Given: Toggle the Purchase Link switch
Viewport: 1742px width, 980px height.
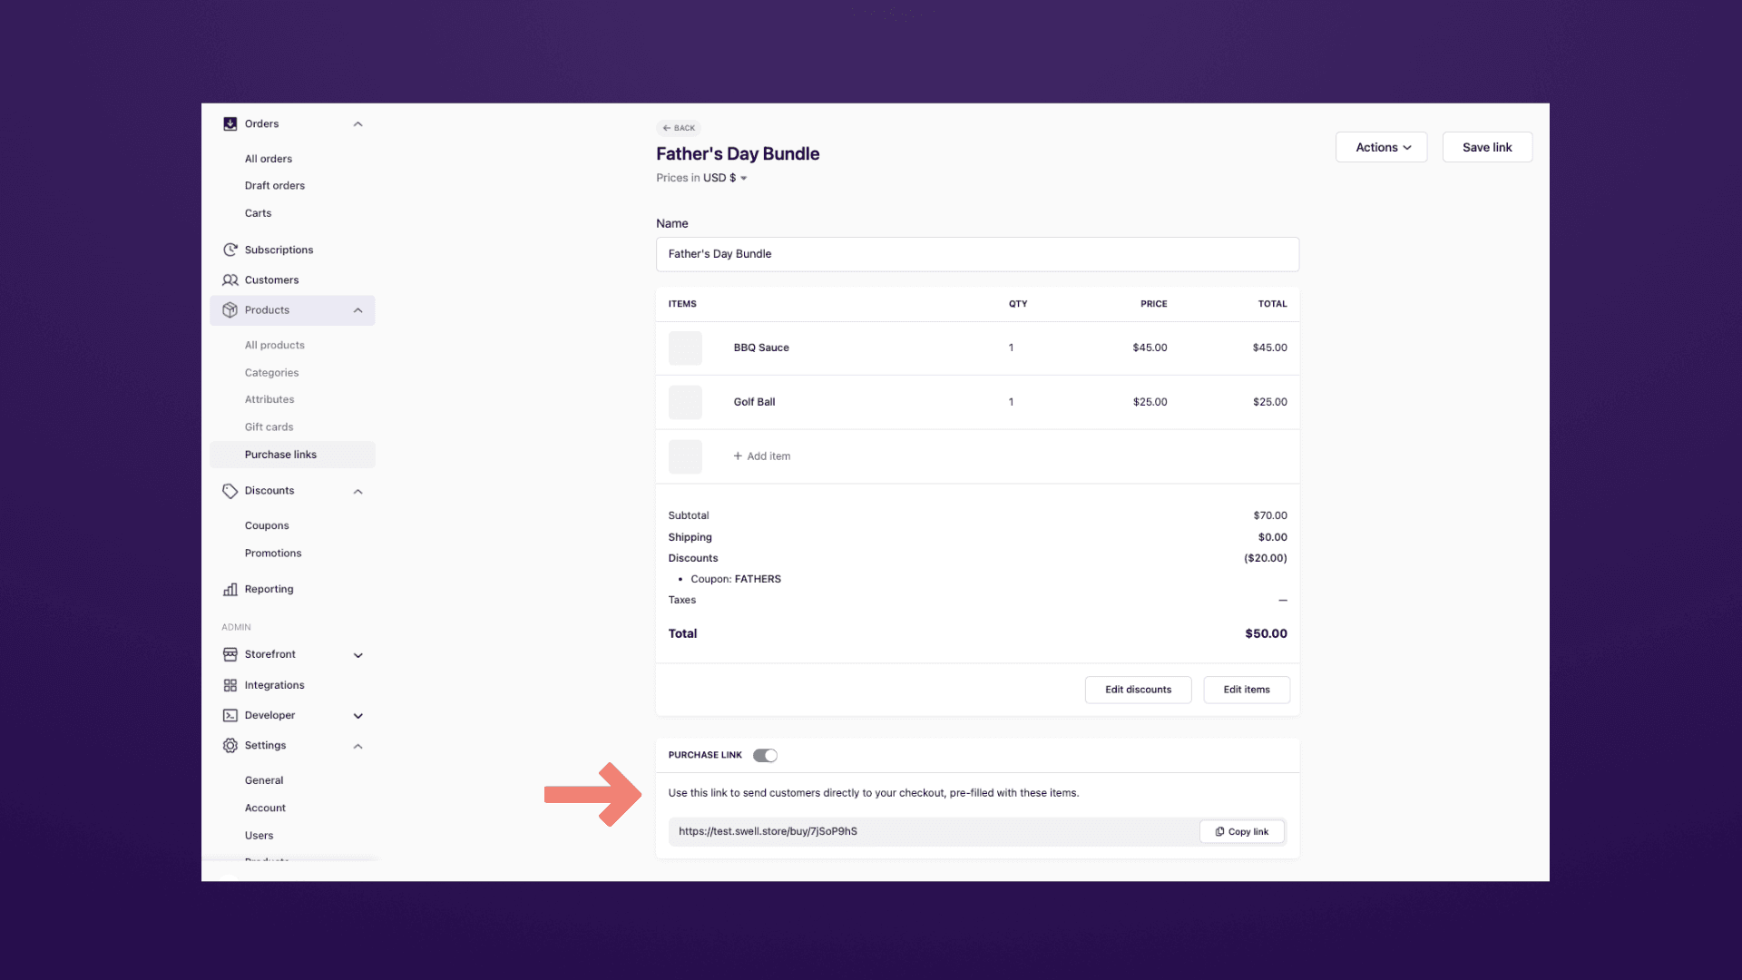Looking at the screenshot, I should tap(765, 756).
